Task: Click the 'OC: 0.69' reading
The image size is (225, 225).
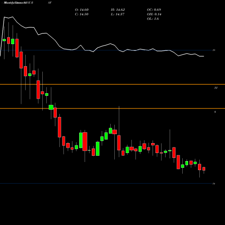Action: pyautogui.click(x=154, y=10)
